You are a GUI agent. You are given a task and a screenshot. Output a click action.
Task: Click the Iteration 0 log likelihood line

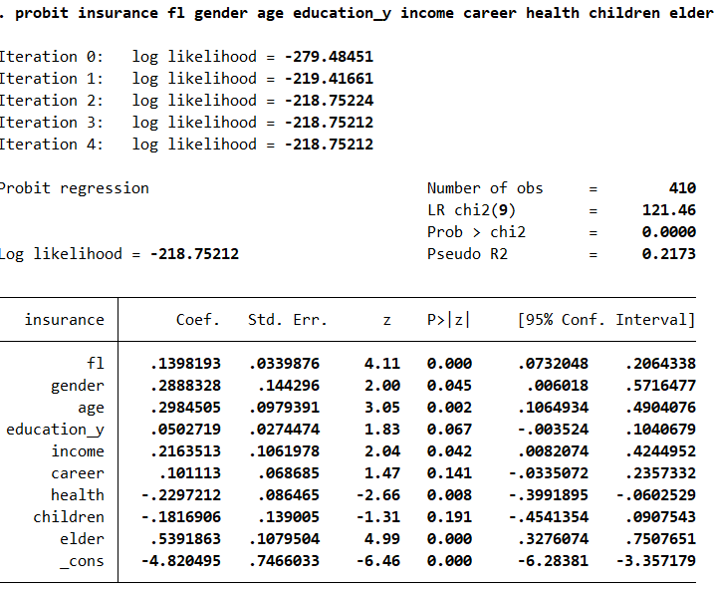pyautogui.click(x=186, y=57)
